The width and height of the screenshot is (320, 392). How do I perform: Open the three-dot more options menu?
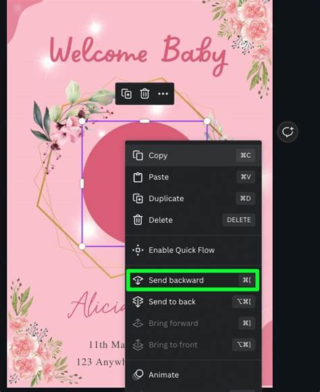[163, 94]
